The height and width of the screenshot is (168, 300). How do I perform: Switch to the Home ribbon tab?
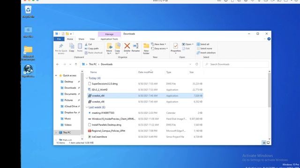[70, 39]
